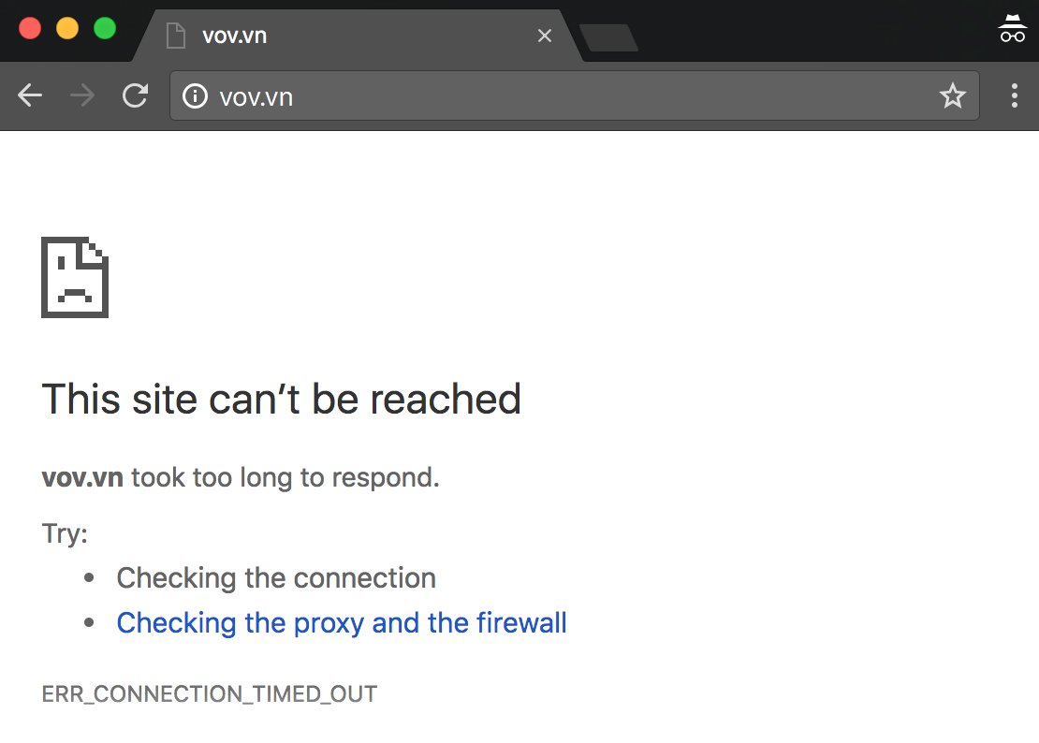Maximize the window using green button

tap(105, 28)
